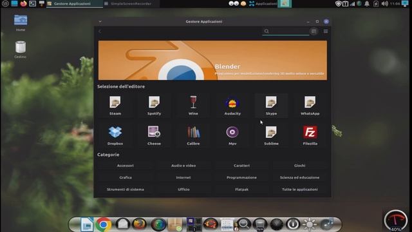Image resolution: width=412 pixels, height=232 pixels.
Task: Open the Flatpak category
Action: (x=242, y=189)
